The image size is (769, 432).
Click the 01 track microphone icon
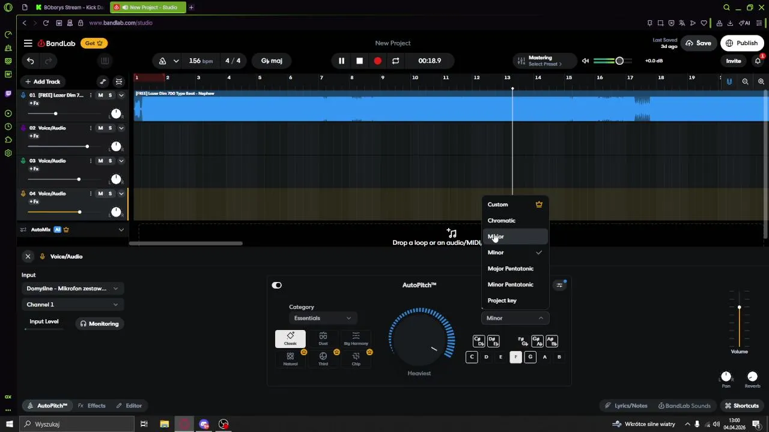point(23,95)
